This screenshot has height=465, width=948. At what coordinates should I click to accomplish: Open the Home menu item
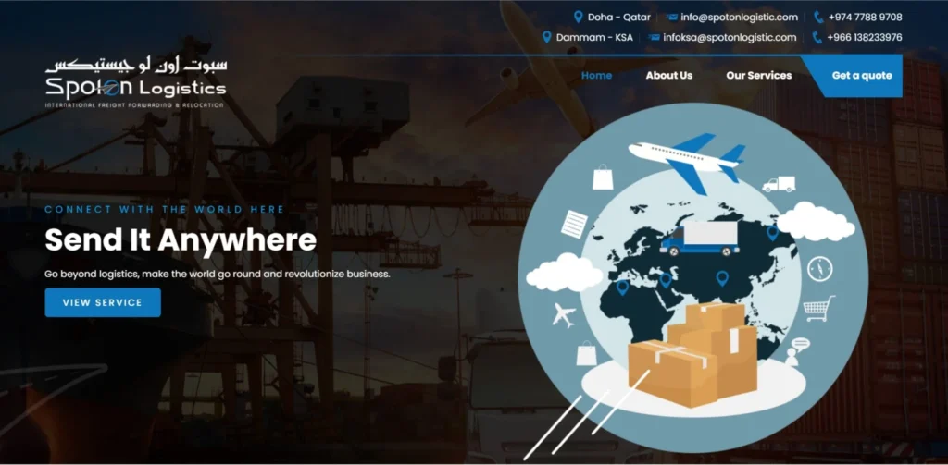point(596,76)
